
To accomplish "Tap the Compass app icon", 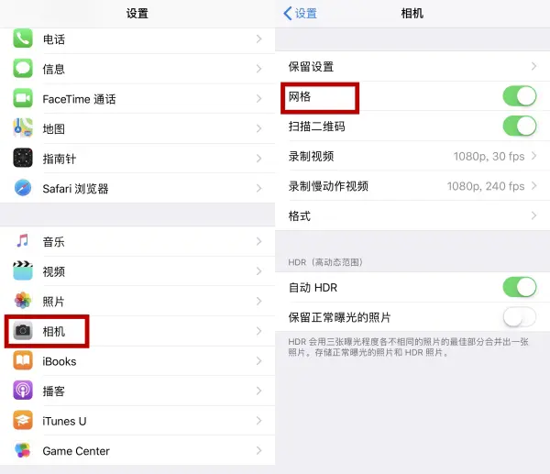I will click(x=23, y=158).
